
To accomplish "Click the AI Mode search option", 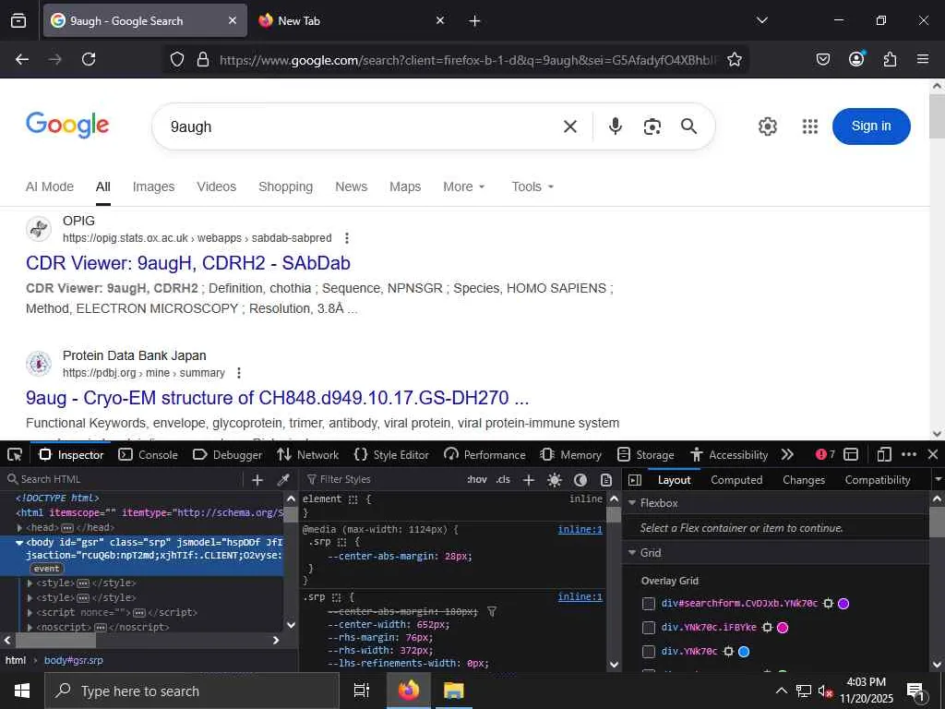I will [x=50, y=186].
